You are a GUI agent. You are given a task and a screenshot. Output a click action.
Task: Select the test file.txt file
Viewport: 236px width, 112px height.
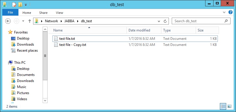pyautogui.click(x=135, y=39)
